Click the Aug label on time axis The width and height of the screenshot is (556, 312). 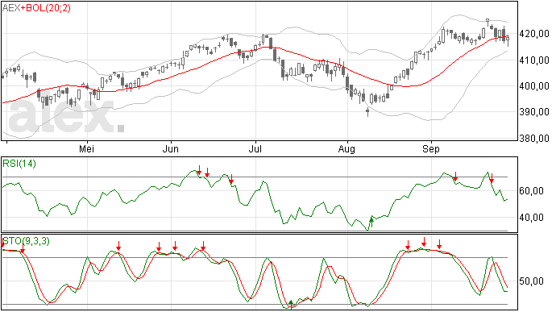pyautogui.click(x=346, y=148)
